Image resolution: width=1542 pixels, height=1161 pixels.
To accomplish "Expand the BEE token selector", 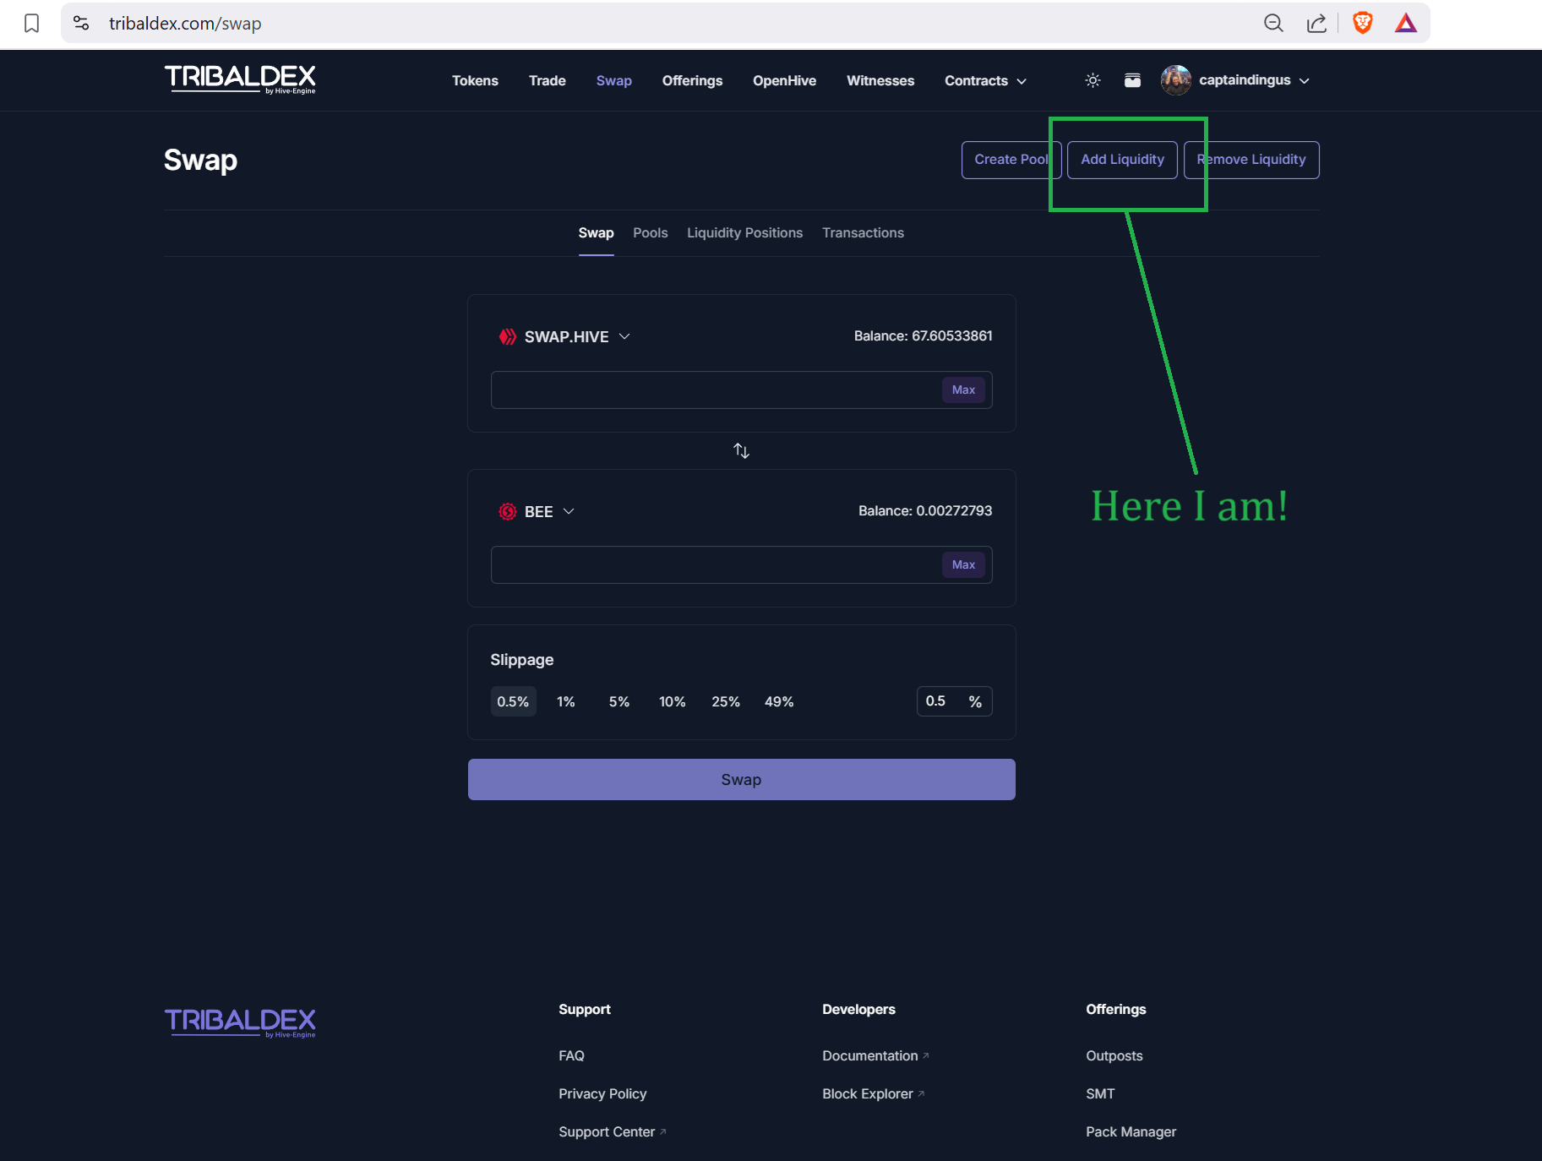I will point(569,511).
